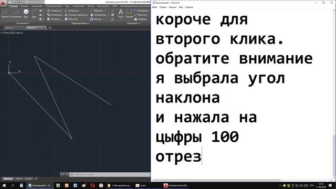Click the Масштаб scale tool
This screenshot has width=336, height=189.
coord(71,19)
